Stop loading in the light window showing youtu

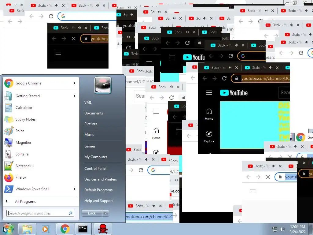268,177
